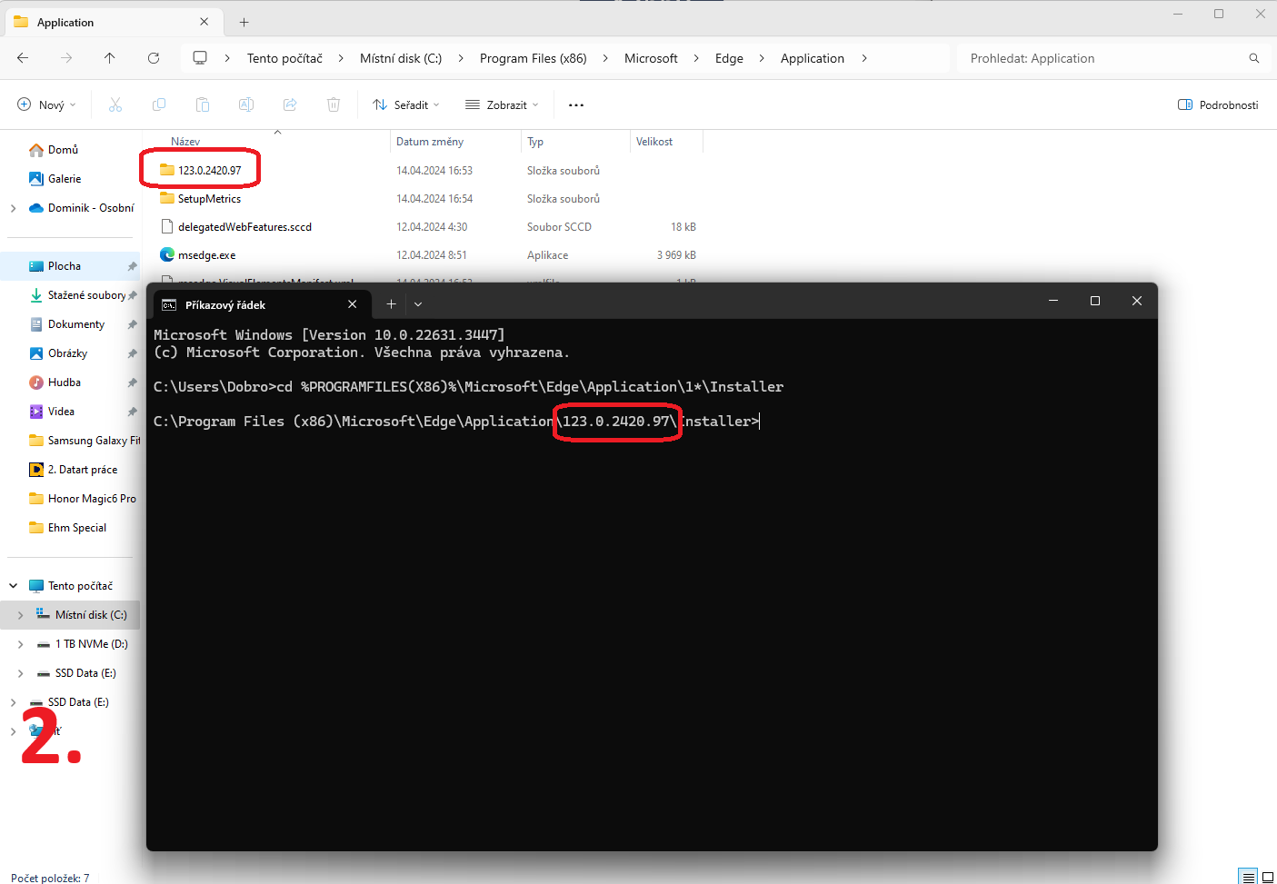
Task: Refresh the Application folder view
Action: coord(154,58)
